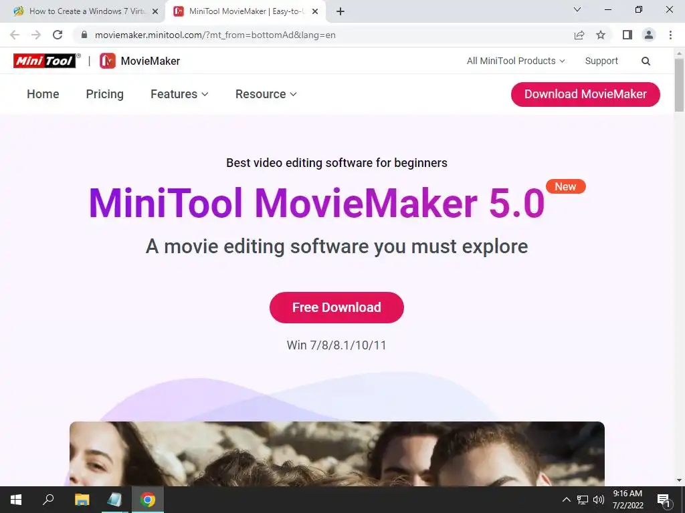
Task: Bookmark this page with star icon
Action: tap(601, 35)
